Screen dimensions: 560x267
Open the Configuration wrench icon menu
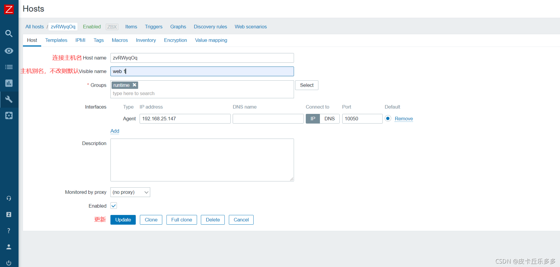coord(9,99)
